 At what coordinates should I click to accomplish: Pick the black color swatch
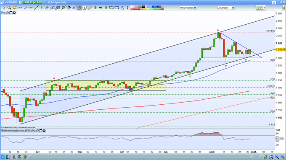point(143,7)
